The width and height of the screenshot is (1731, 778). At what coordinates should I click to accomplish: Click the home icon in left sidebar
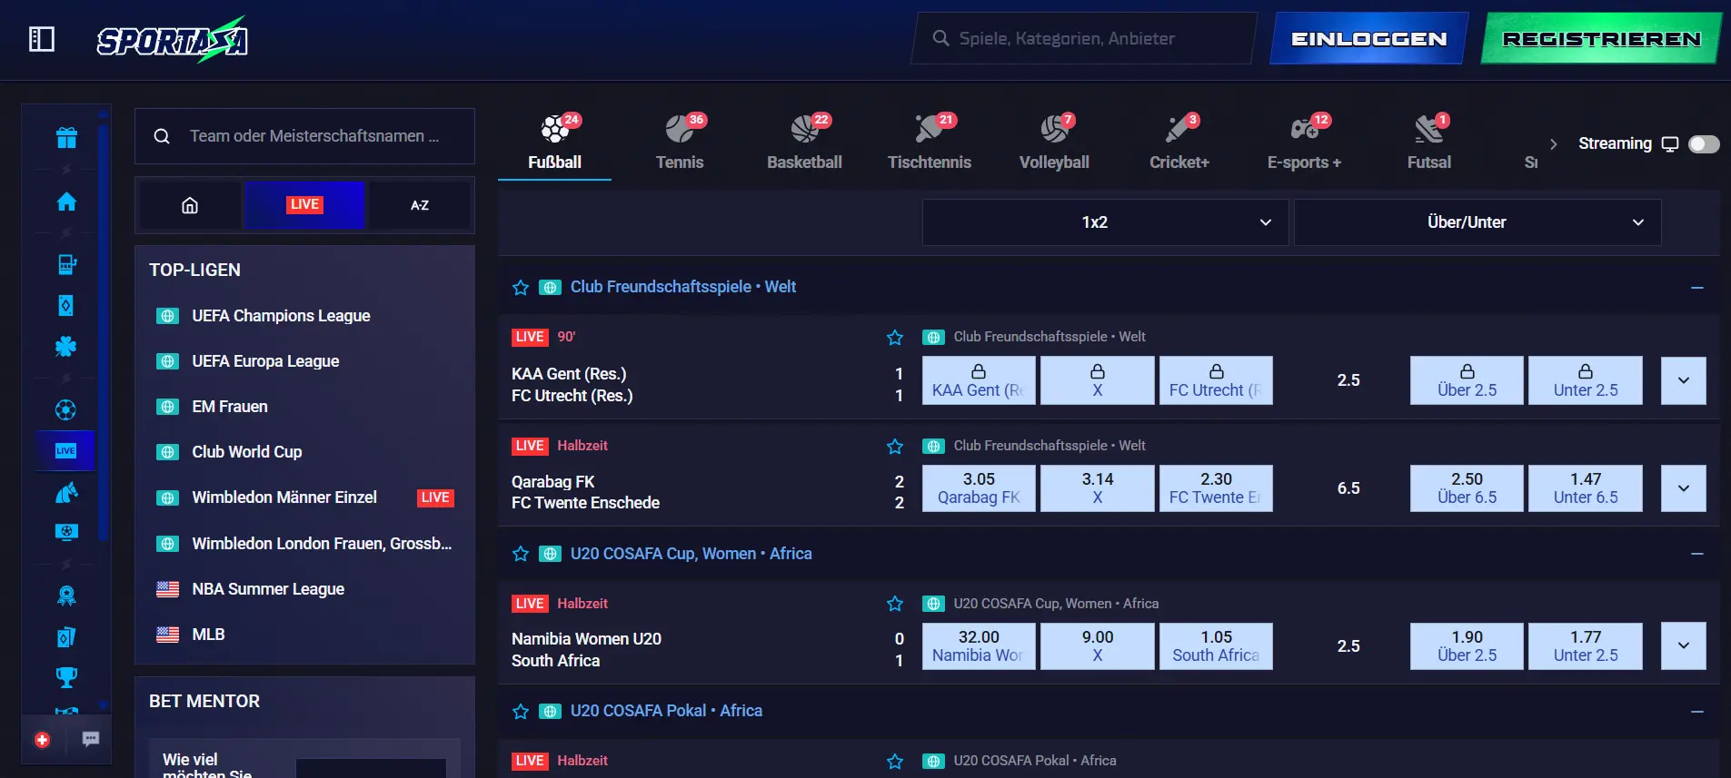point(66,202)
